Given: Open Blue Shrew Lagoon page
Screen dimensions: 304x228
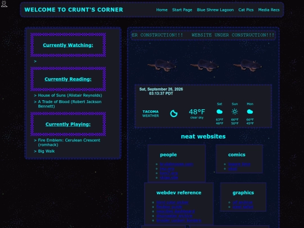Looking at the screenshot, I should (215, 10).
